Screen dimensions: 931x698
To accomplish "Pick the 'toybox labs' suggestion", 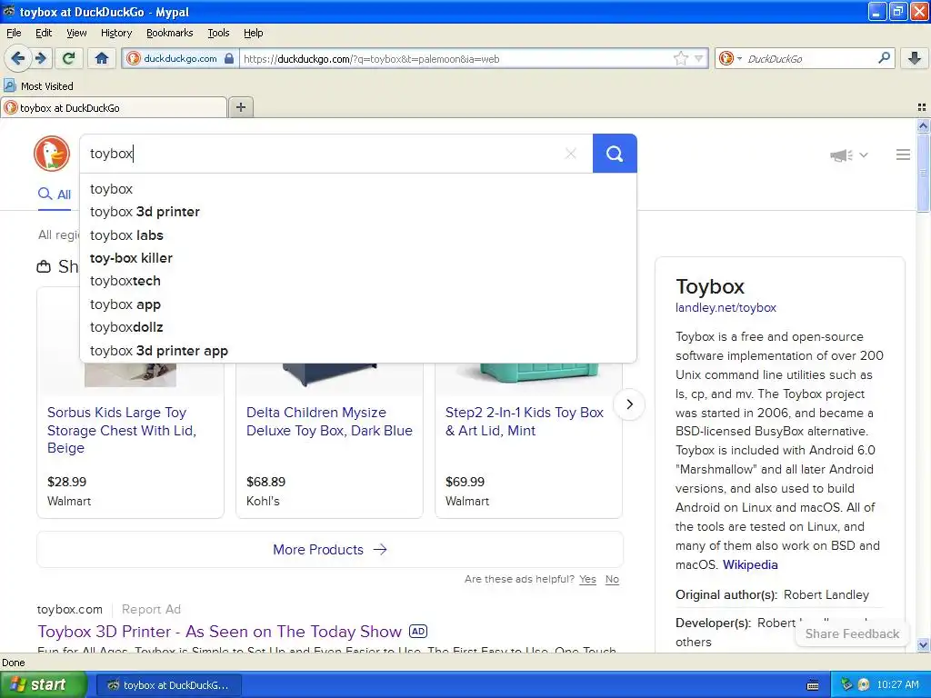I will (x=358, y=235).
